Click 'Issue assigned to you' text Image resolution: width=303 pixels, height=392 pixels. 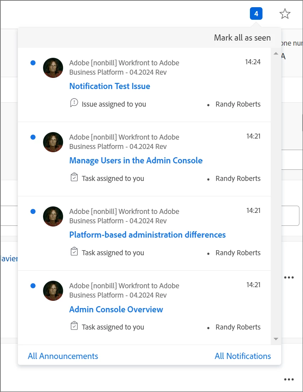[x=114, y=104]
